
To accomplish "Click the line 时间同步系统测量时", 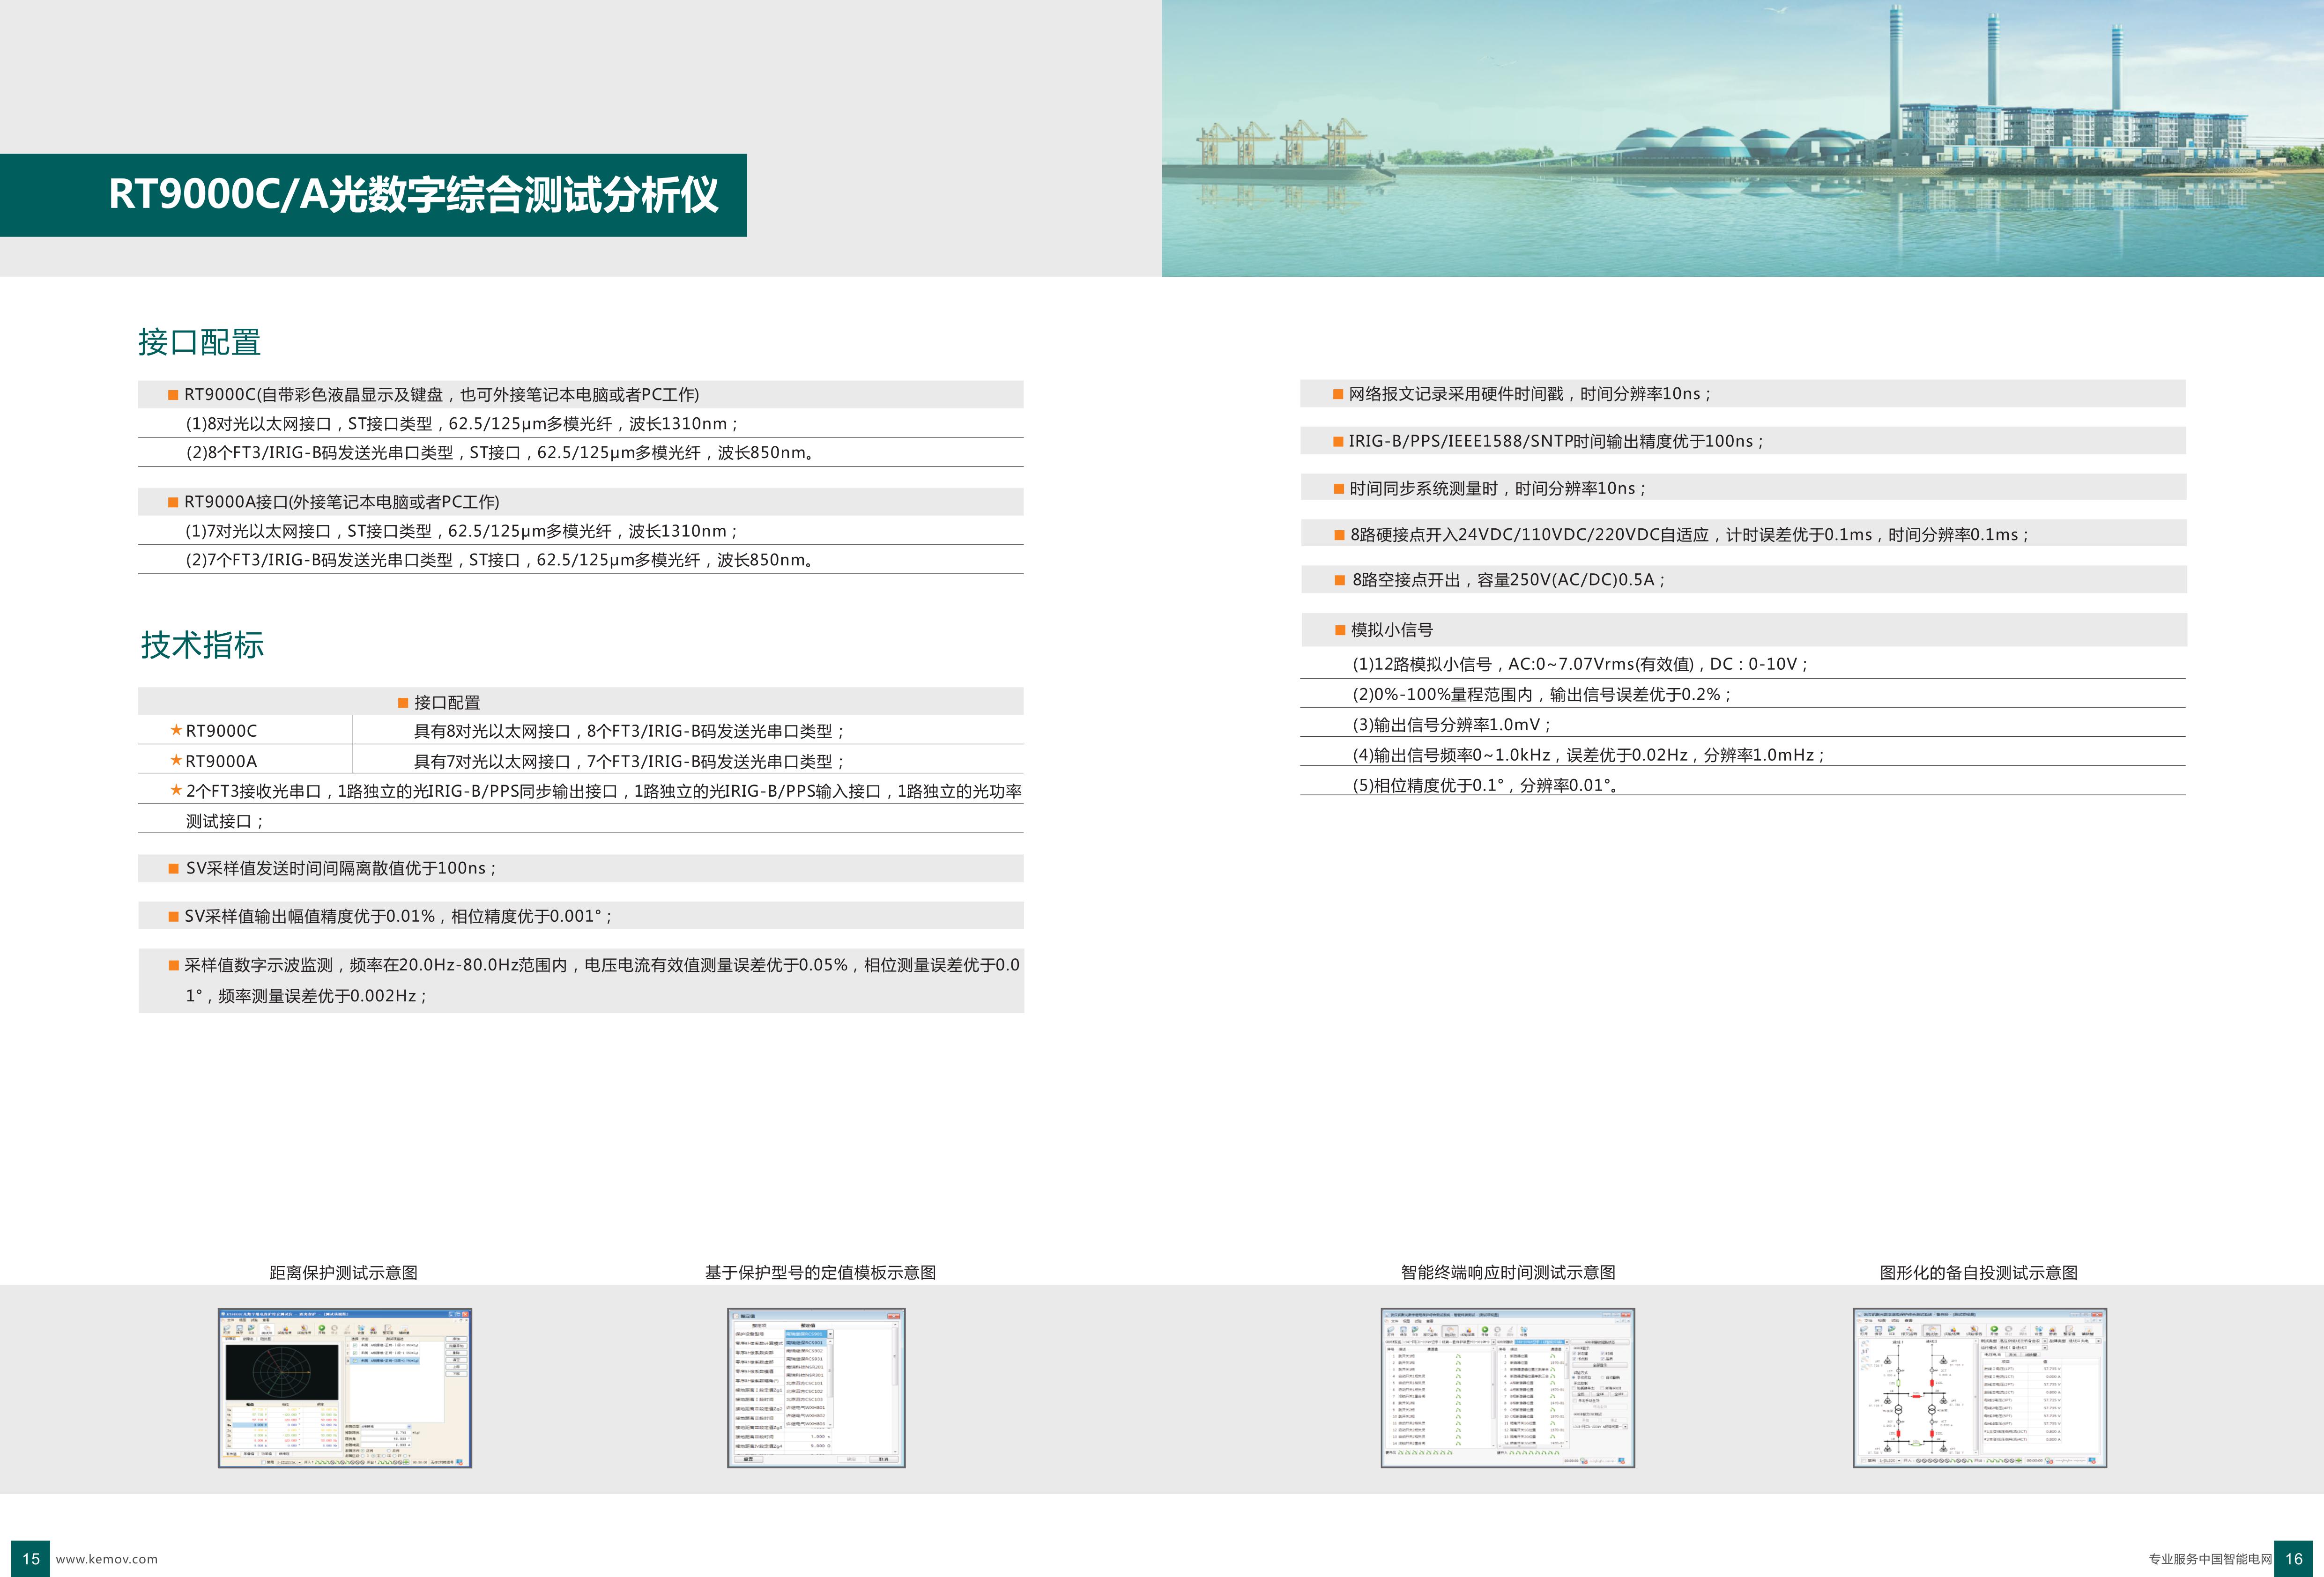I will (x=1743, y=488).
